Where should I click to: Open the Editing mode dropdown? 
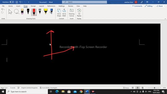coord(149,6)
